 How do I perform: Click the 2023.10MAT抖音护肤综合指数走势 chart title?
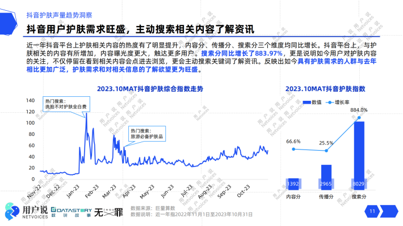(150, 89)
